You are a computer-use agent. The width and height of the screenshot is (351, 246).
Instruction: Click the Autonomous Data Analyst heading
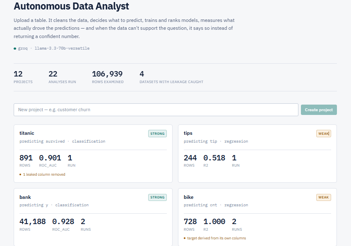coord(71,6)
